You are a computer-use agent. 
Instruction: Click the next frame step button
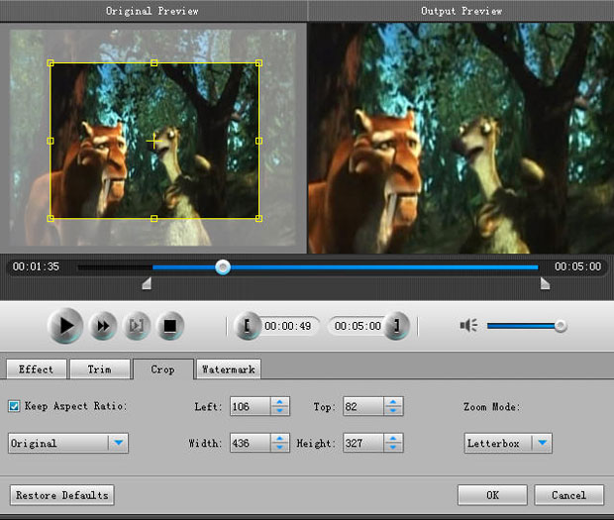pos(137,326)
